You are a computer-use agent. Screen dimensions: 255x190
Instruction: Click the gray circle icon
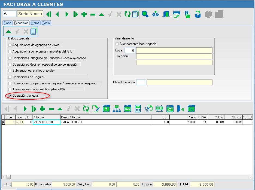click(x=208, y=14)
